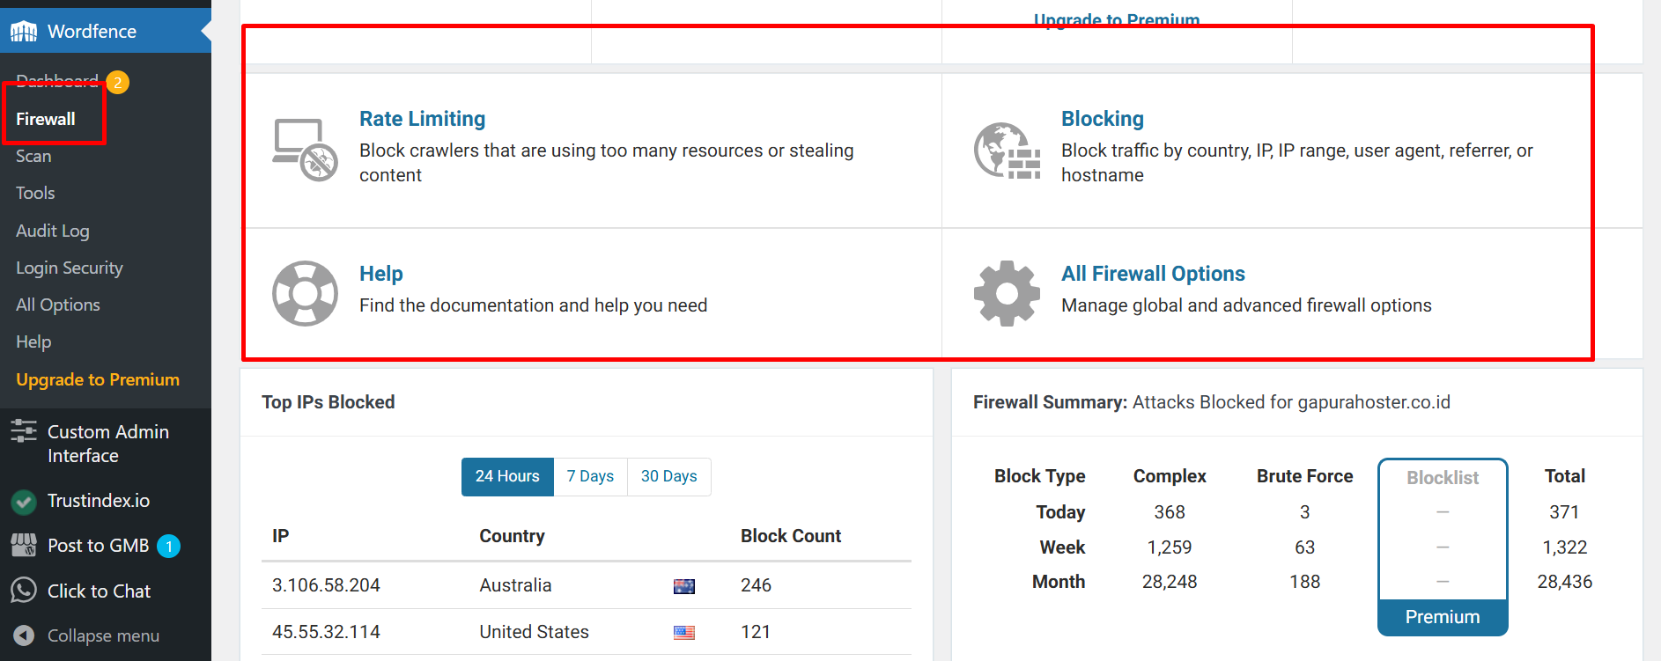Click Today's Complex value 368

click(x=1170, y=512)
